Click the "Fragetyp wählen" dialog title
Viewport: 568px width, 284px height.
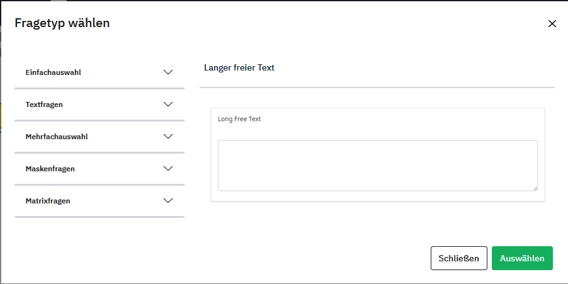point(62,23)
